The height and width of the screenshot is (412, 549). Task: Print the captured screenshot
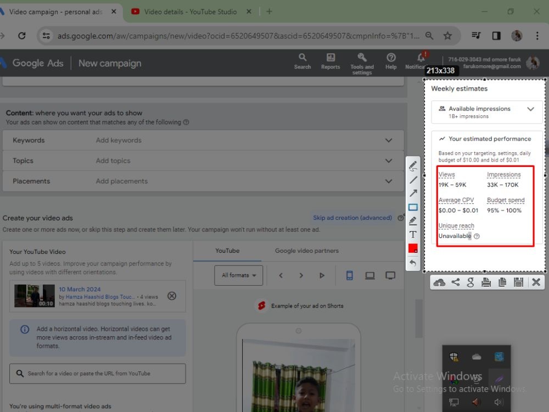[x=486, y=282]
